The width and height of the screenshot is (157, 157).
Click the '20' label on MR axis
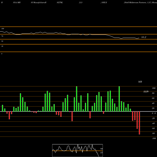tap(153, 108)
